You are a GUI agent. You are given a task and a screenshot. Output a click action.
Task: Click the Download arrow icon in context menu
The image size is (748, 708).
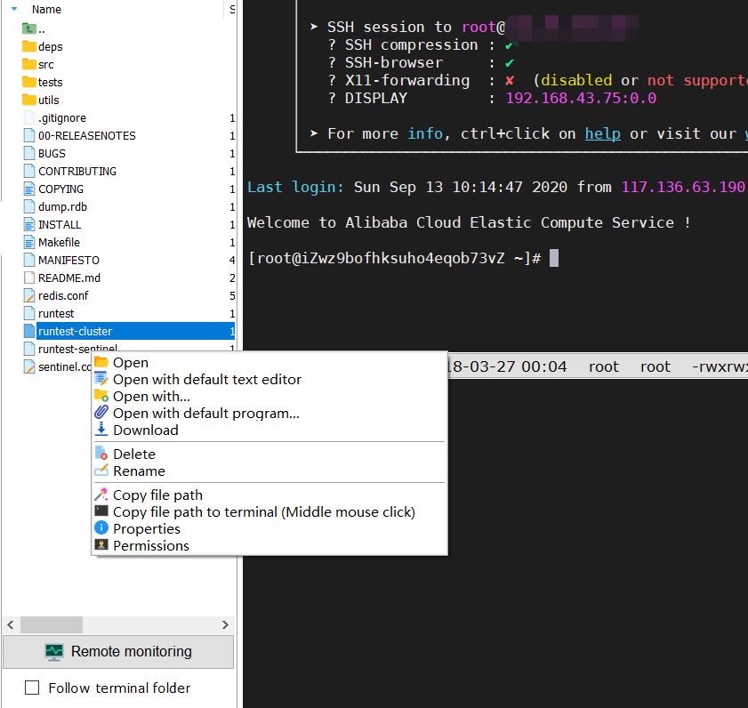click(x=101, y=430)
